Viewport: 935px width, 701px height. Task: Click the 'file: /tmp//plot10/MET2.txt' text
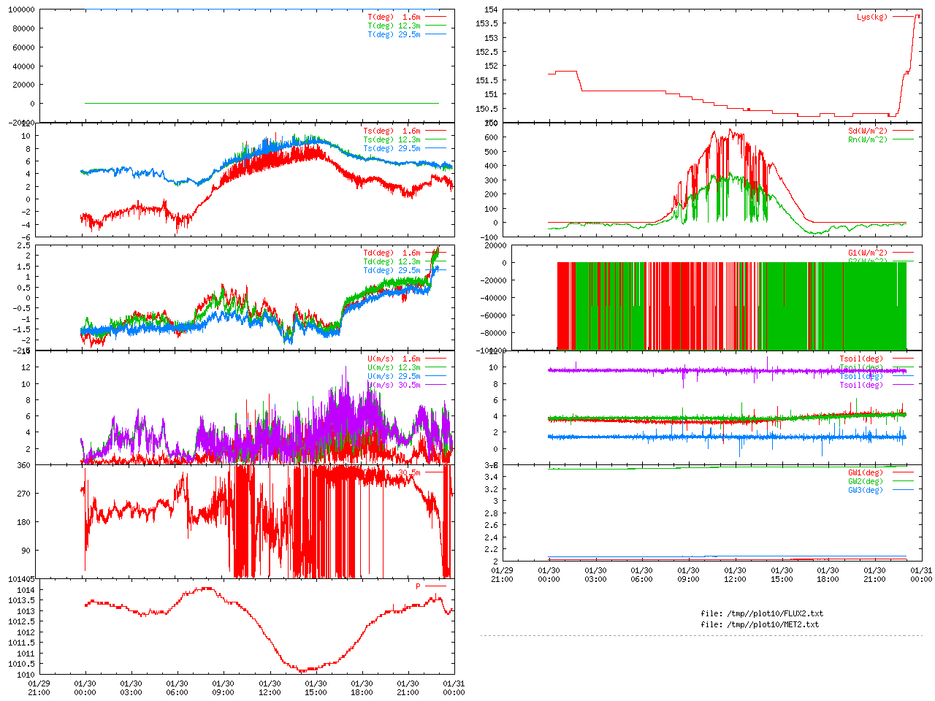tap(760, 625)
